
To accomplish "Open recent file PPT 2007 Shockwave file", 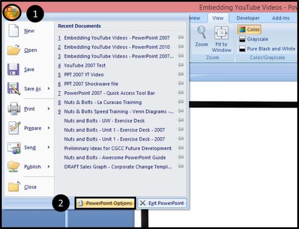I will click(x=91, y=84).
